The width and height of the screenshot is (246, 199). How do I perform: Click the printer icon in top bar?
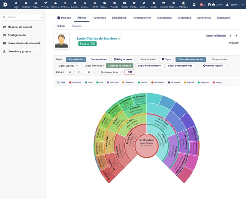pos(209,5)
